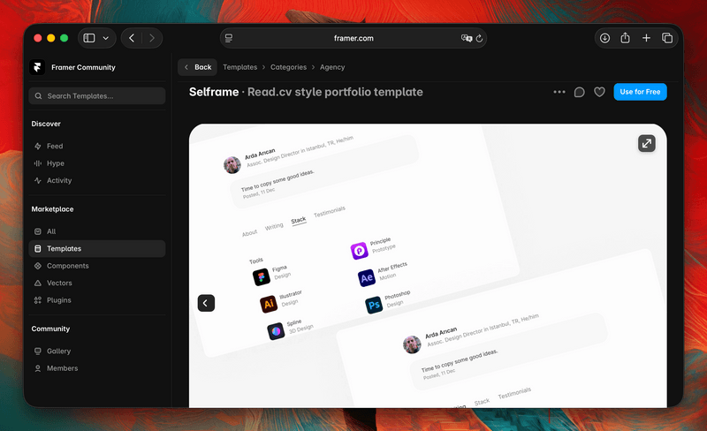Screen dimensions: 707x431
Task: Open Vectors in the sidebar
Action: (x=97, y=283)
